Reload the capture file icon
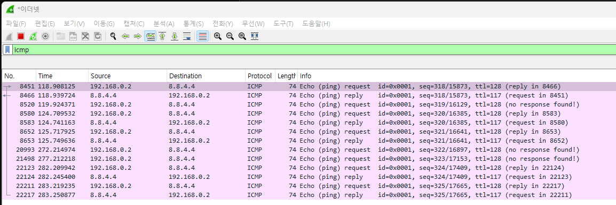This screenshot has height=205, width=616. coord(98,36)
